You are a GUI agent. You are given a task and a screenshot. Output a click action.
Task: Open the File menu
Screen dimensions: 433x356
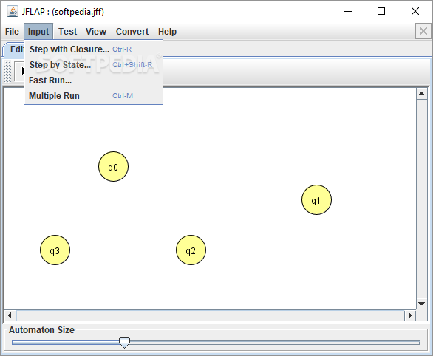[x=12, y=32]
